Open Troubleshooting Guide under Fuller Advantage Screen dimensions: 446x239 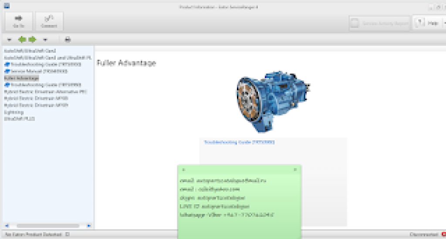click(x=46, y=85)
